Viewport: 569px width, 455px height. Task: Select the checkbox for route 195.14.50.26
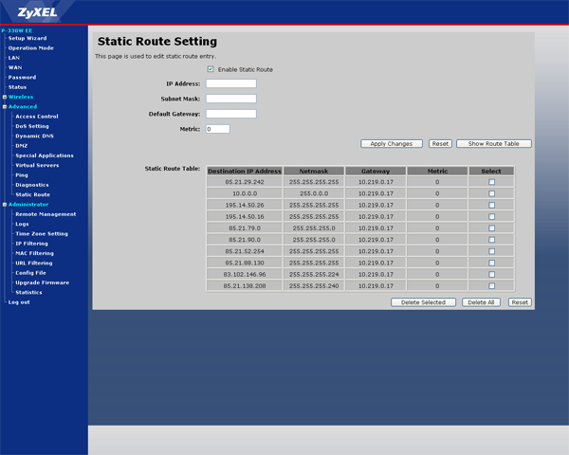(x=491, y=205)
